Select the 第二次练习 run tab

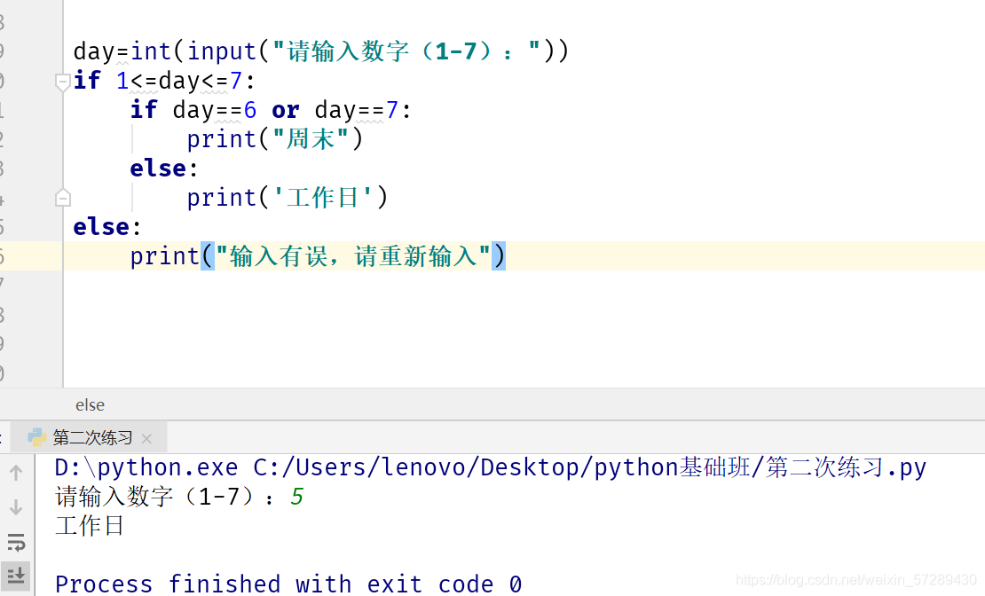(x=91, y=438)
